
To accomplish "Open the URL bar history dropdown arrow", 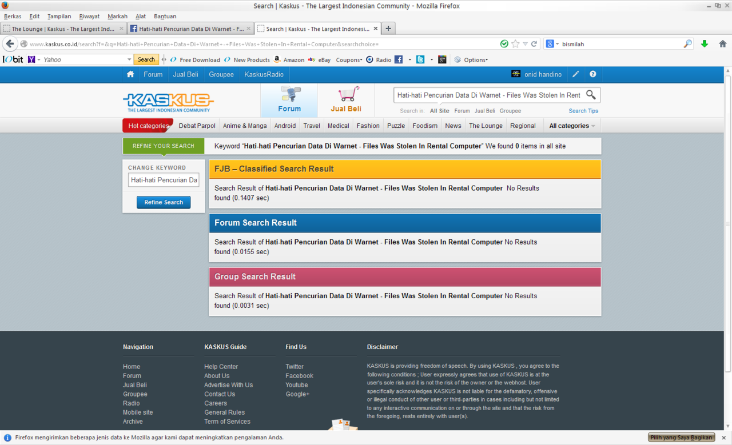I will [x=525, y=44].
